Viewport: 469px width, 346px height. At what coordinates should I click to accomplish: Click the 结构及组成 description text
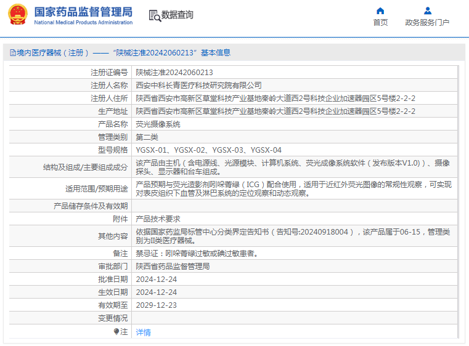coord(293,167)
